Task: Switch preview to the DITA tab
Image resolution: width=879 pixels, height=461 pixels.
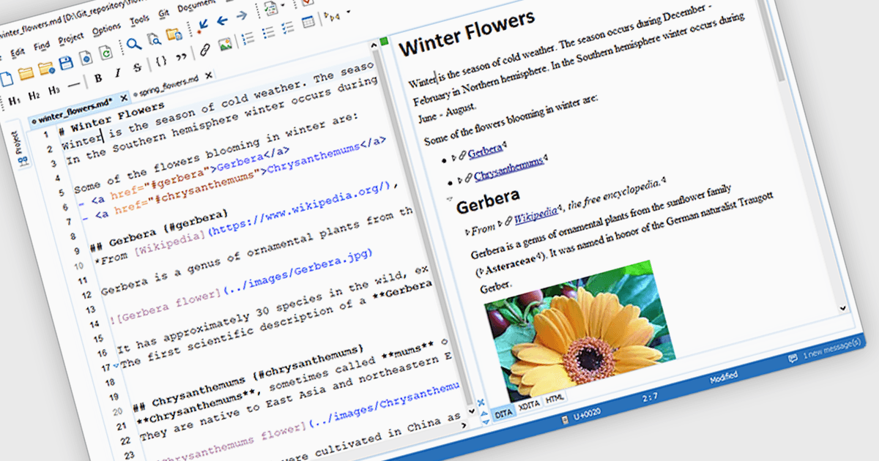Action: 504,413
